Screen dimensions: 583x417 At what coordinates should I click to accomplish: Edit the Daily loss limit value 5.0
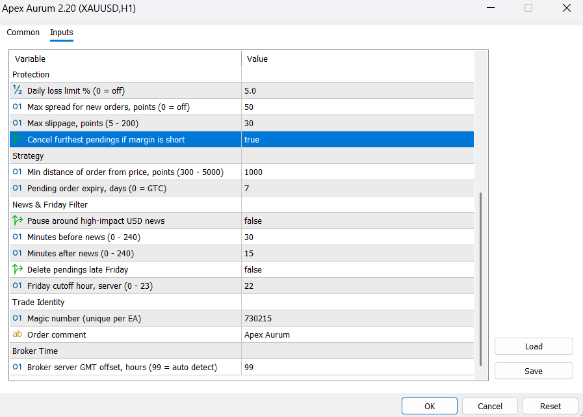tap(357, 90)
